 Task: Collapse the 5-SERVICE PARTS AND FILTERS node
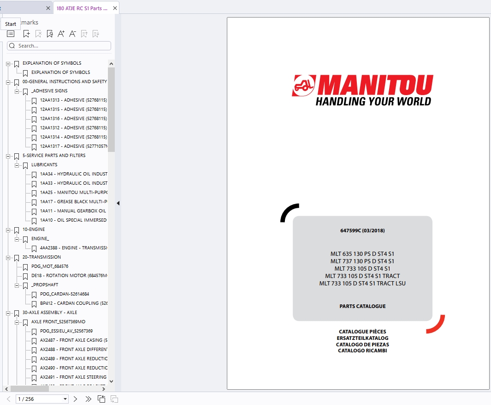[8, 156]
